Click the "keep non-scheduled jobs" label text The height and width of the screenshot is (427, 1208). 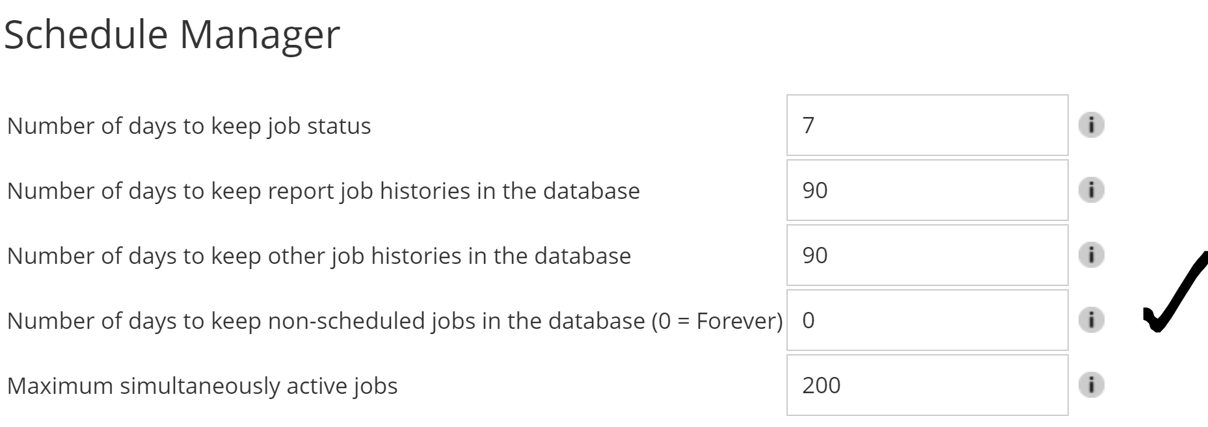tap(325, 320)
